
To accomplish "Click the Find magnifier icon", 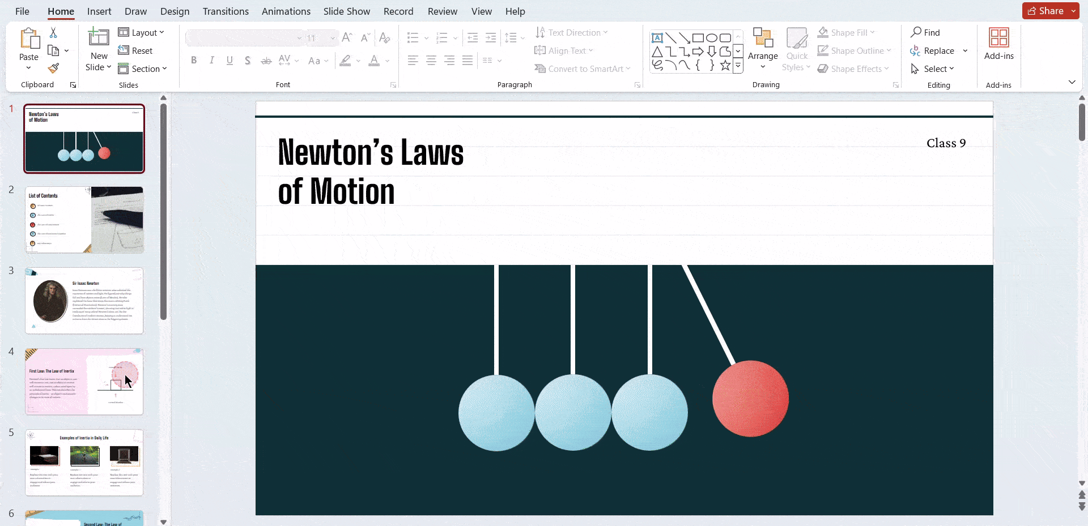I will (916, 32).
